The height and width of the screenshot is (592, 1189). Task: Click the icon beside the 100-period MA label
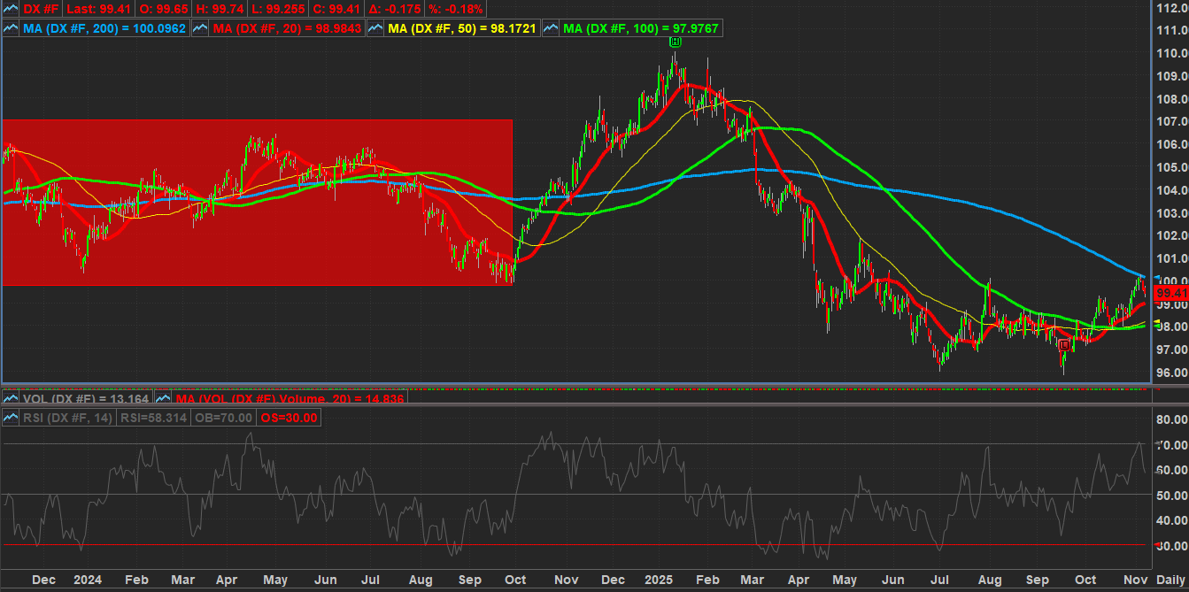pyautogui.click(x=552, y=28)
